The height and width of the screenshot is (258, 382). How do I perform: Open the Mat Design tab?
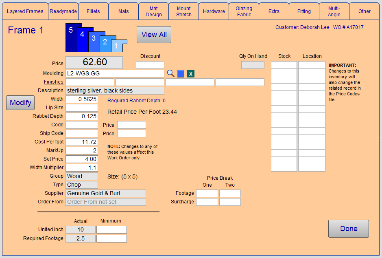point(154,11)
